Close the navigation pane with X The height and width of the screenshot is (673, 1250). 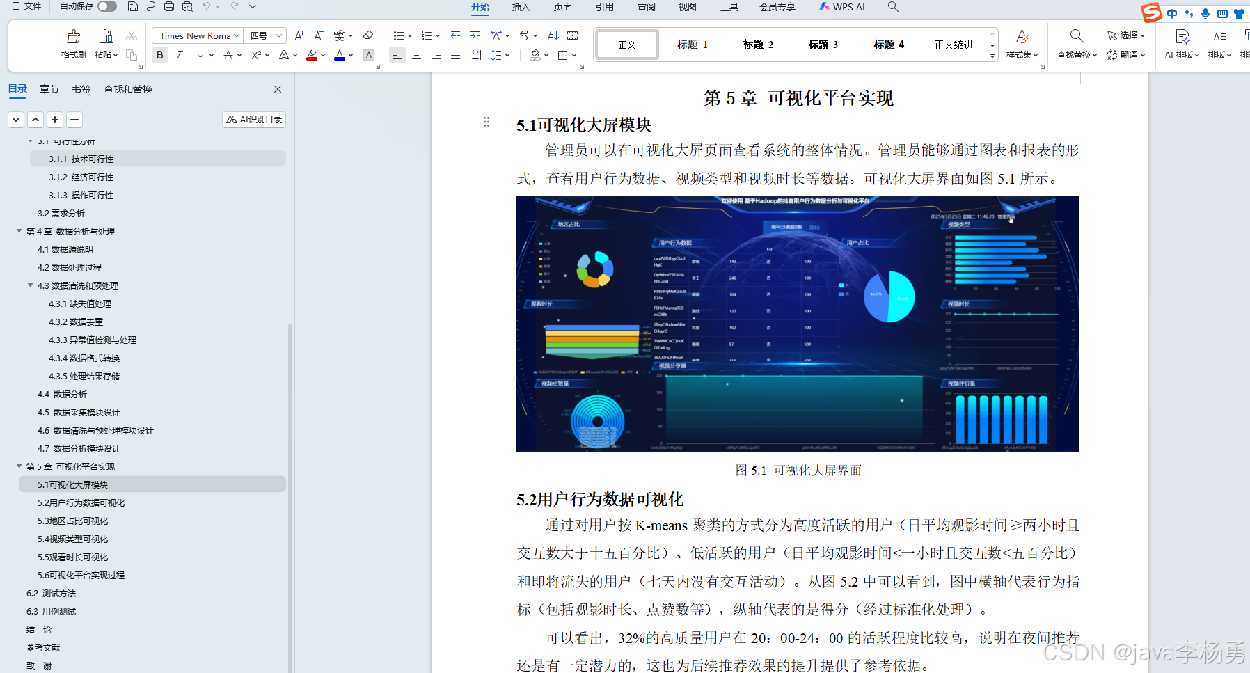278,89
